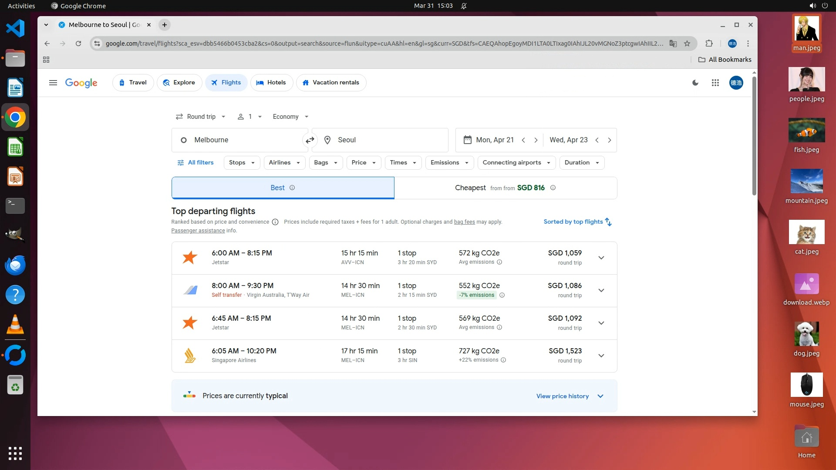Expand the SGD 1,059 Jetstar flight details

pyautogui.click(x=601, y=258)
